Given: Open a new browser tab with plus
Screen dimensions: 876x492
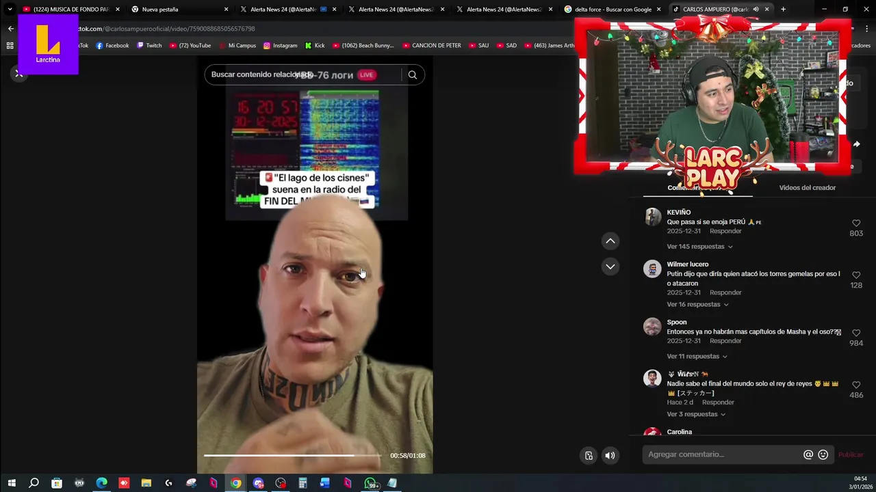Looking at the screenshot, I should (783, 10).
